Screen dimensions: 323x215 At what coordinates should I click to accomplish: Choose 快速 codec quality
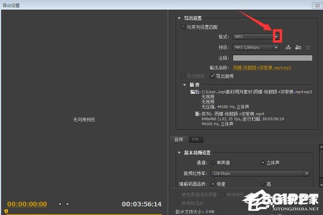coord(213,184)
